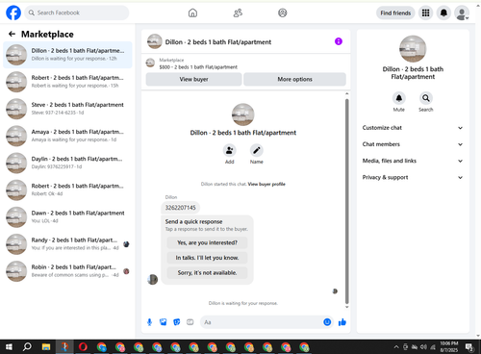The width and height of the screenshot is (481, 354).
Task: Click the View buyer button
Action: pyautogui.click(x=193, y=79)
